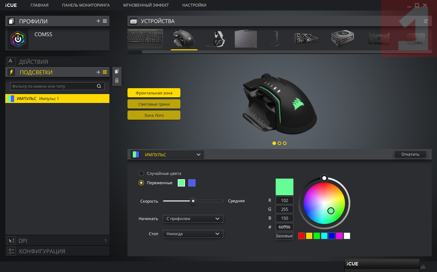Viewport: 437px width, 272px height.
Task: Click the Скорость slider handle
Action: [193, 201]
